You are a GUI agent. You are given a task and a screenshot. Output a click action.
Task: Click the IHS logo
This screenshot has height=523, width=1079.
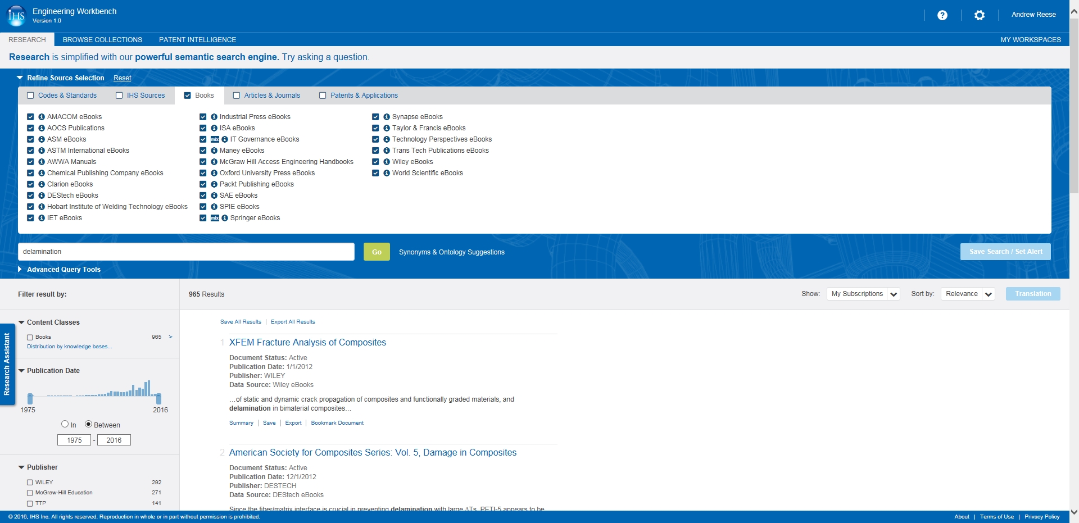tap(16, 16)
